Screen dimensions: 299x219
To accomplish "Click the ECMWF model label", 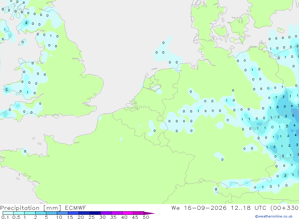I will pyautogui.click(x=76, y=208).
